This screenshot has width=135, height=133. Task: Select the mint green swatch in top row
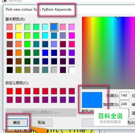(x=36, y=27)
